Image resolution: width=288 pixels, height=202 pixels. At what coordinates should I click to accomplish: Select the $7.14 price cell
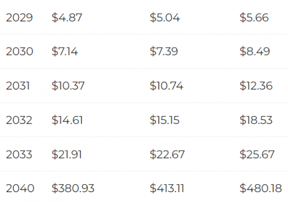click(64, 51)
